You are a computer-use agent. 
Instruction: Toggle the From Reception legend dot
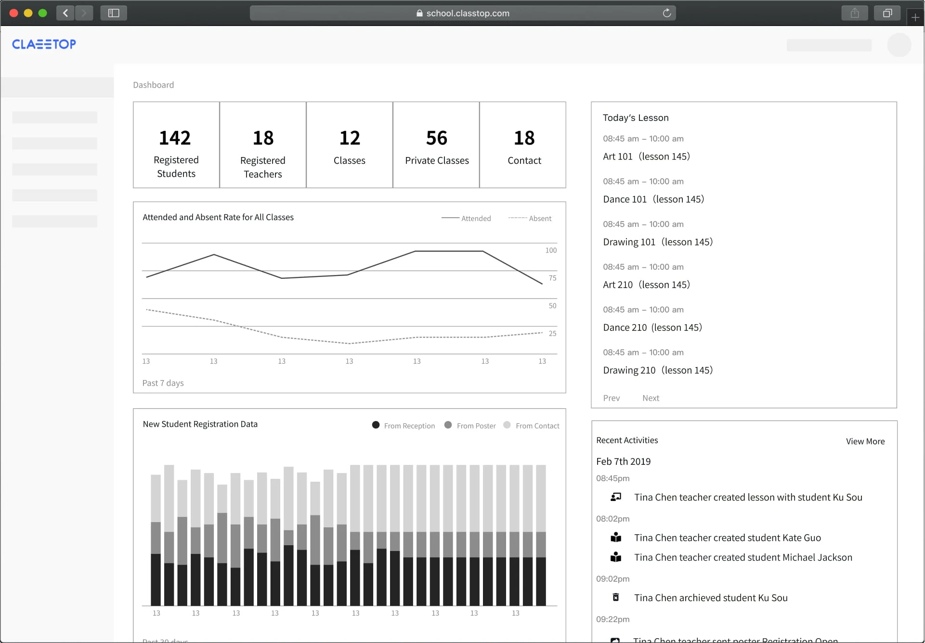click(376, 425)
